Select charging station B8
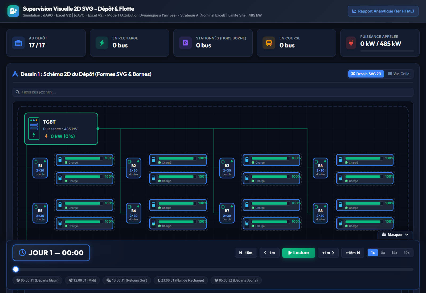 pos(321,213)
